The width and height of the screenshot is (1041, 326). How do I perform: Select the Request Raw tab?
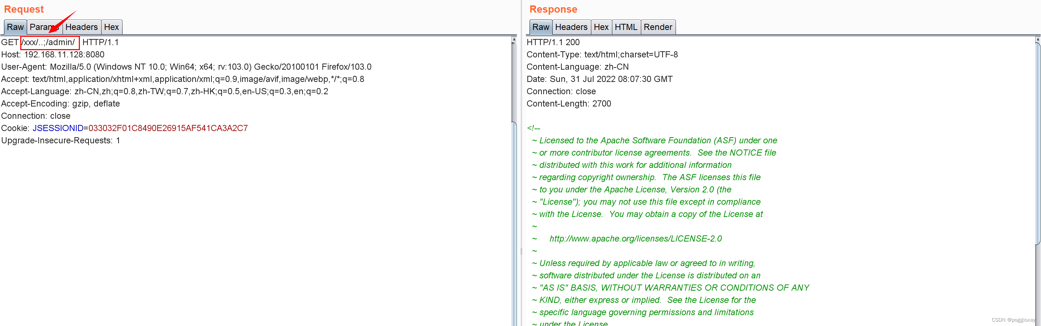click(15, 27)
